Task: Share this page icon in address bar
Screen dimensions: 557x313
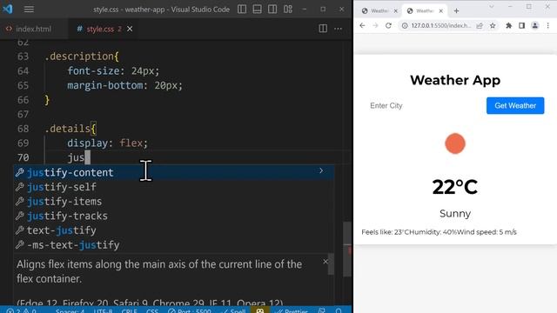Action: tap(480, 25)
